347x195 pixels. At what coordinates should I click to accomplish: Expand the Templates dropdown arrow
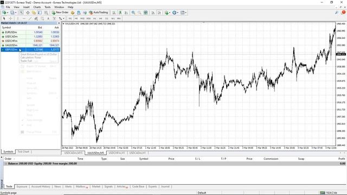(185, 12)
